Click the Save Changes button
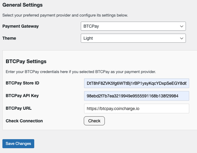197x153 pixels. click(x=18, y=144)
